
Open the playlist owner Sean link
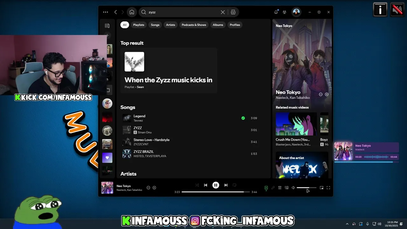140,87
